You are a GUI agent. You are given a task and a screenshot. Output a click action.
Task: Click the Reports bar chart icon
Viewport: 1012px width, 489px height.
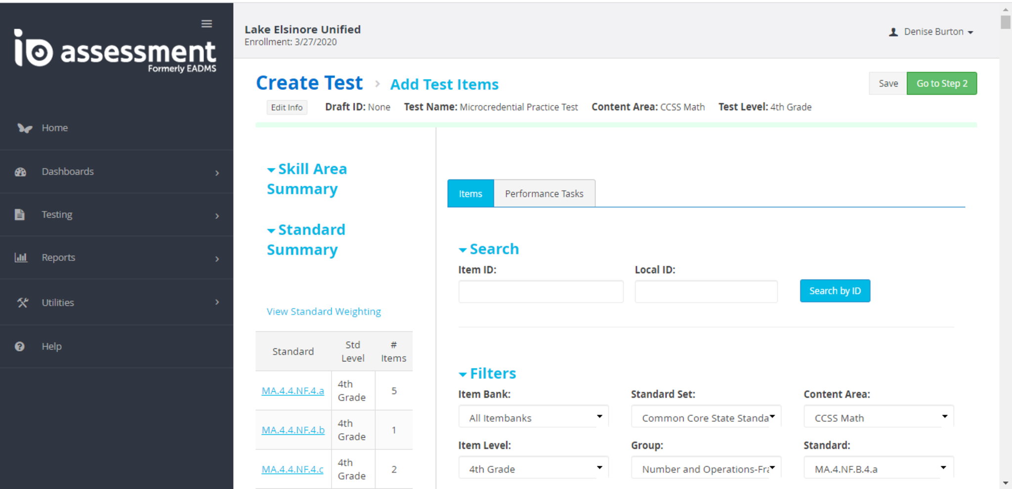pyautogui.click(x=21, y=258)
